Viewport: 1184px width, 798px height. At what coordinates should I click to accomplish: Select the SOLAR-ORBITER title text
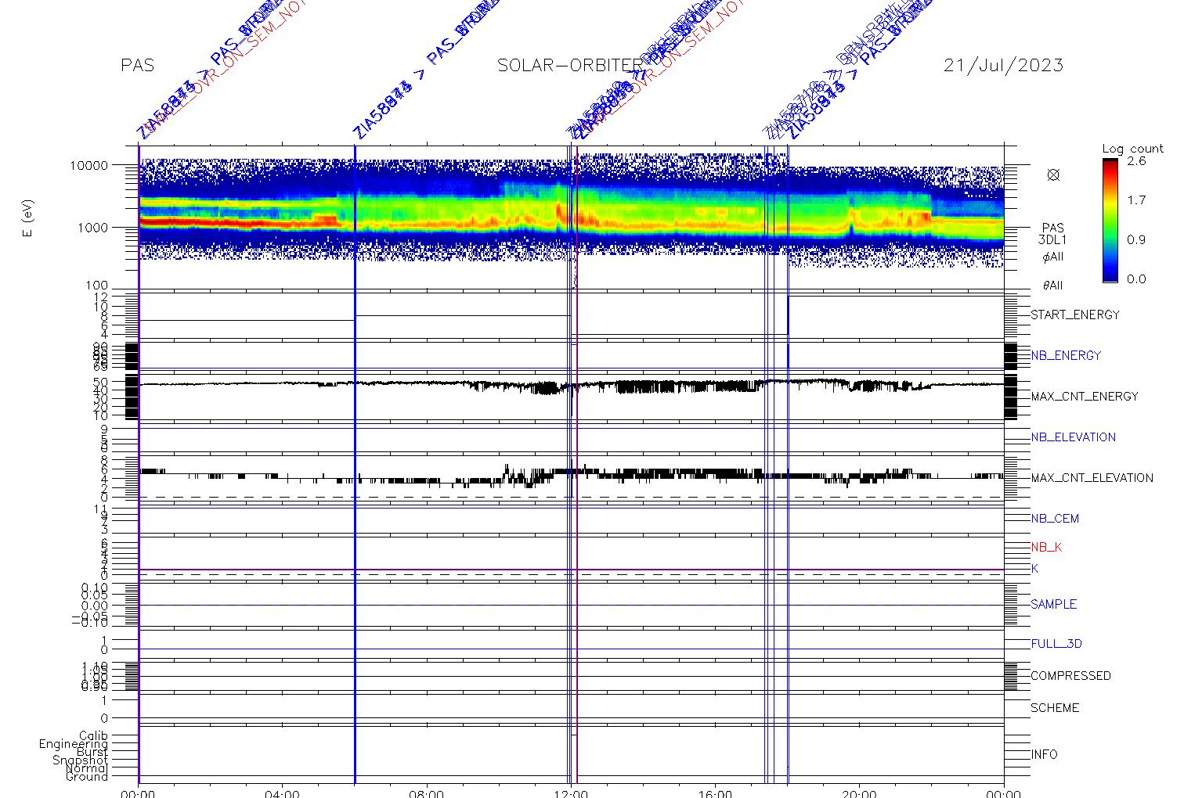point(570,66)
